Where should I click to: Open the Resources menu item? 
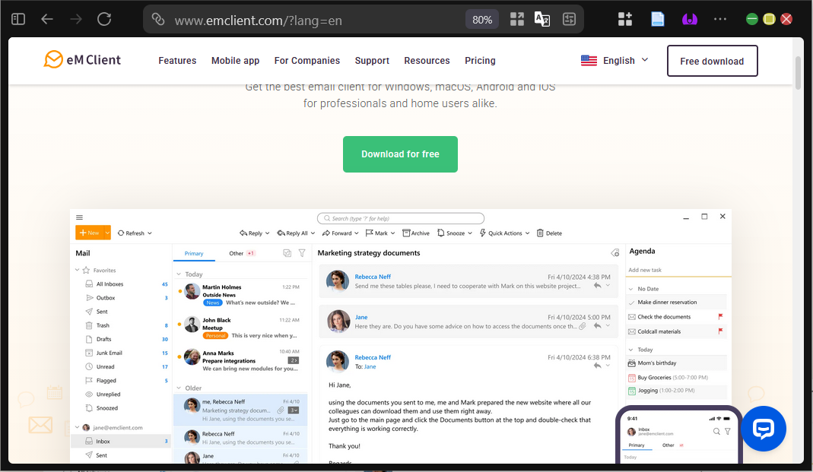click(427, 61)
